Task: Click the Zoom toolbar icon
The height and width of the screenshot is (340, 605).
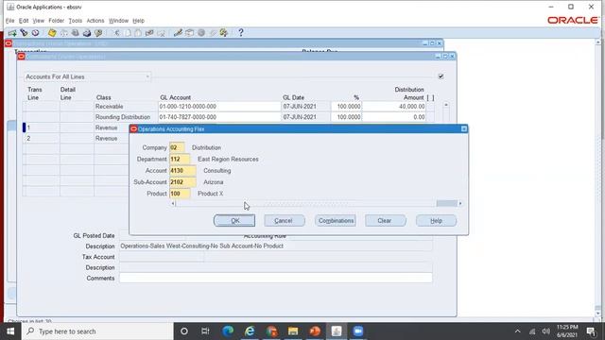Action: tap(189, 33)
